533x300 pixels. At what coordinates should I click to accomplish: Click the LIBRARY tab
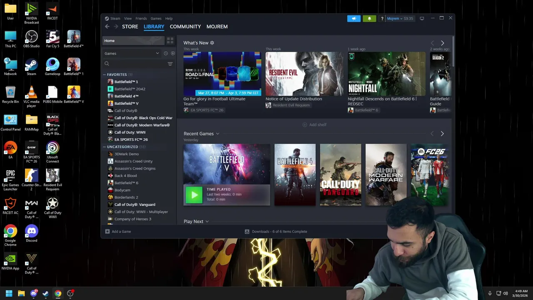pyautogui.click(x=154, y=27)
